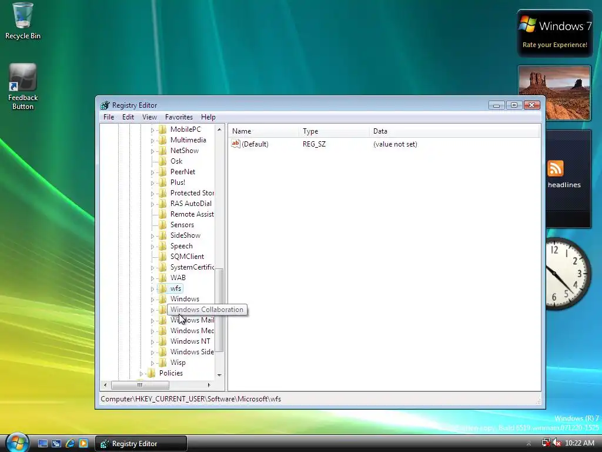Launch Internet Explorer from quick launch
Viewport: 602px width, 452px height.
[70, 444]
